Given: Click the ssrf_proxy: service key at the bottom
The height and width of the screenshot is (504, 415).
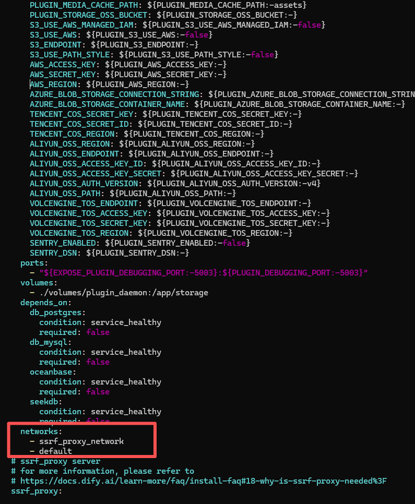Looking at the screenshot, I should tap(36, 491).
